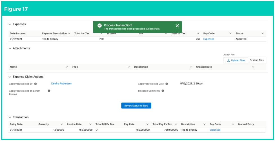275x141 pixels.
Task: Open Total Pay Ex Tax column dropdown
Action: click(x=176, y=124)
